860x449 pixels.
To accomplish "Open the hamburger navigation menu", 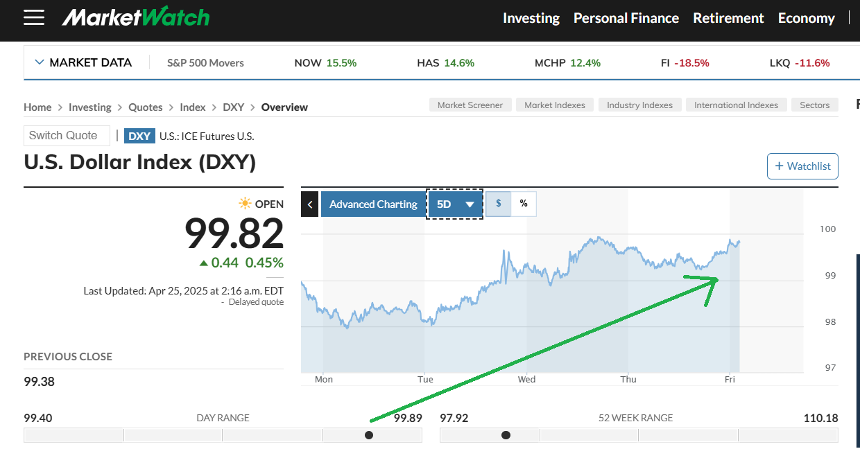I will point(34,18).
